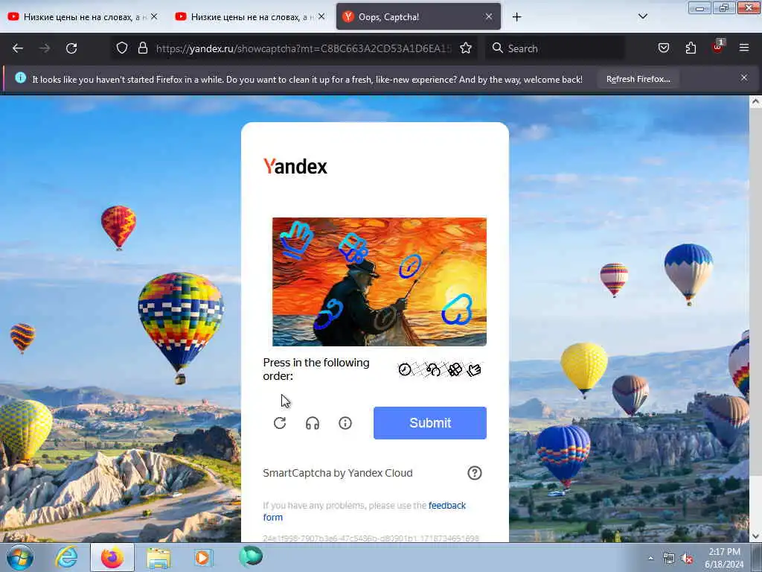
Task: Click the network tray icon
Action: (x=669, y=559)
